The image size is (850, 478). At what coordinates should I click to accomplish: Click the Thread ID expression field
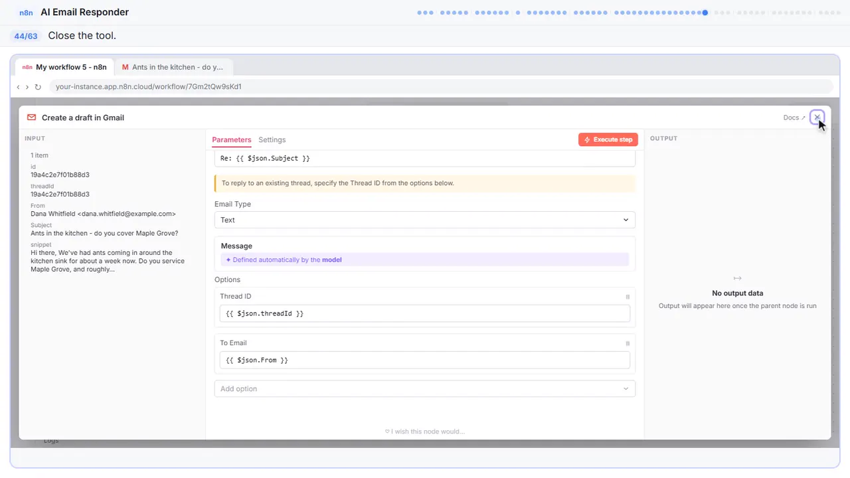point(425,313)
